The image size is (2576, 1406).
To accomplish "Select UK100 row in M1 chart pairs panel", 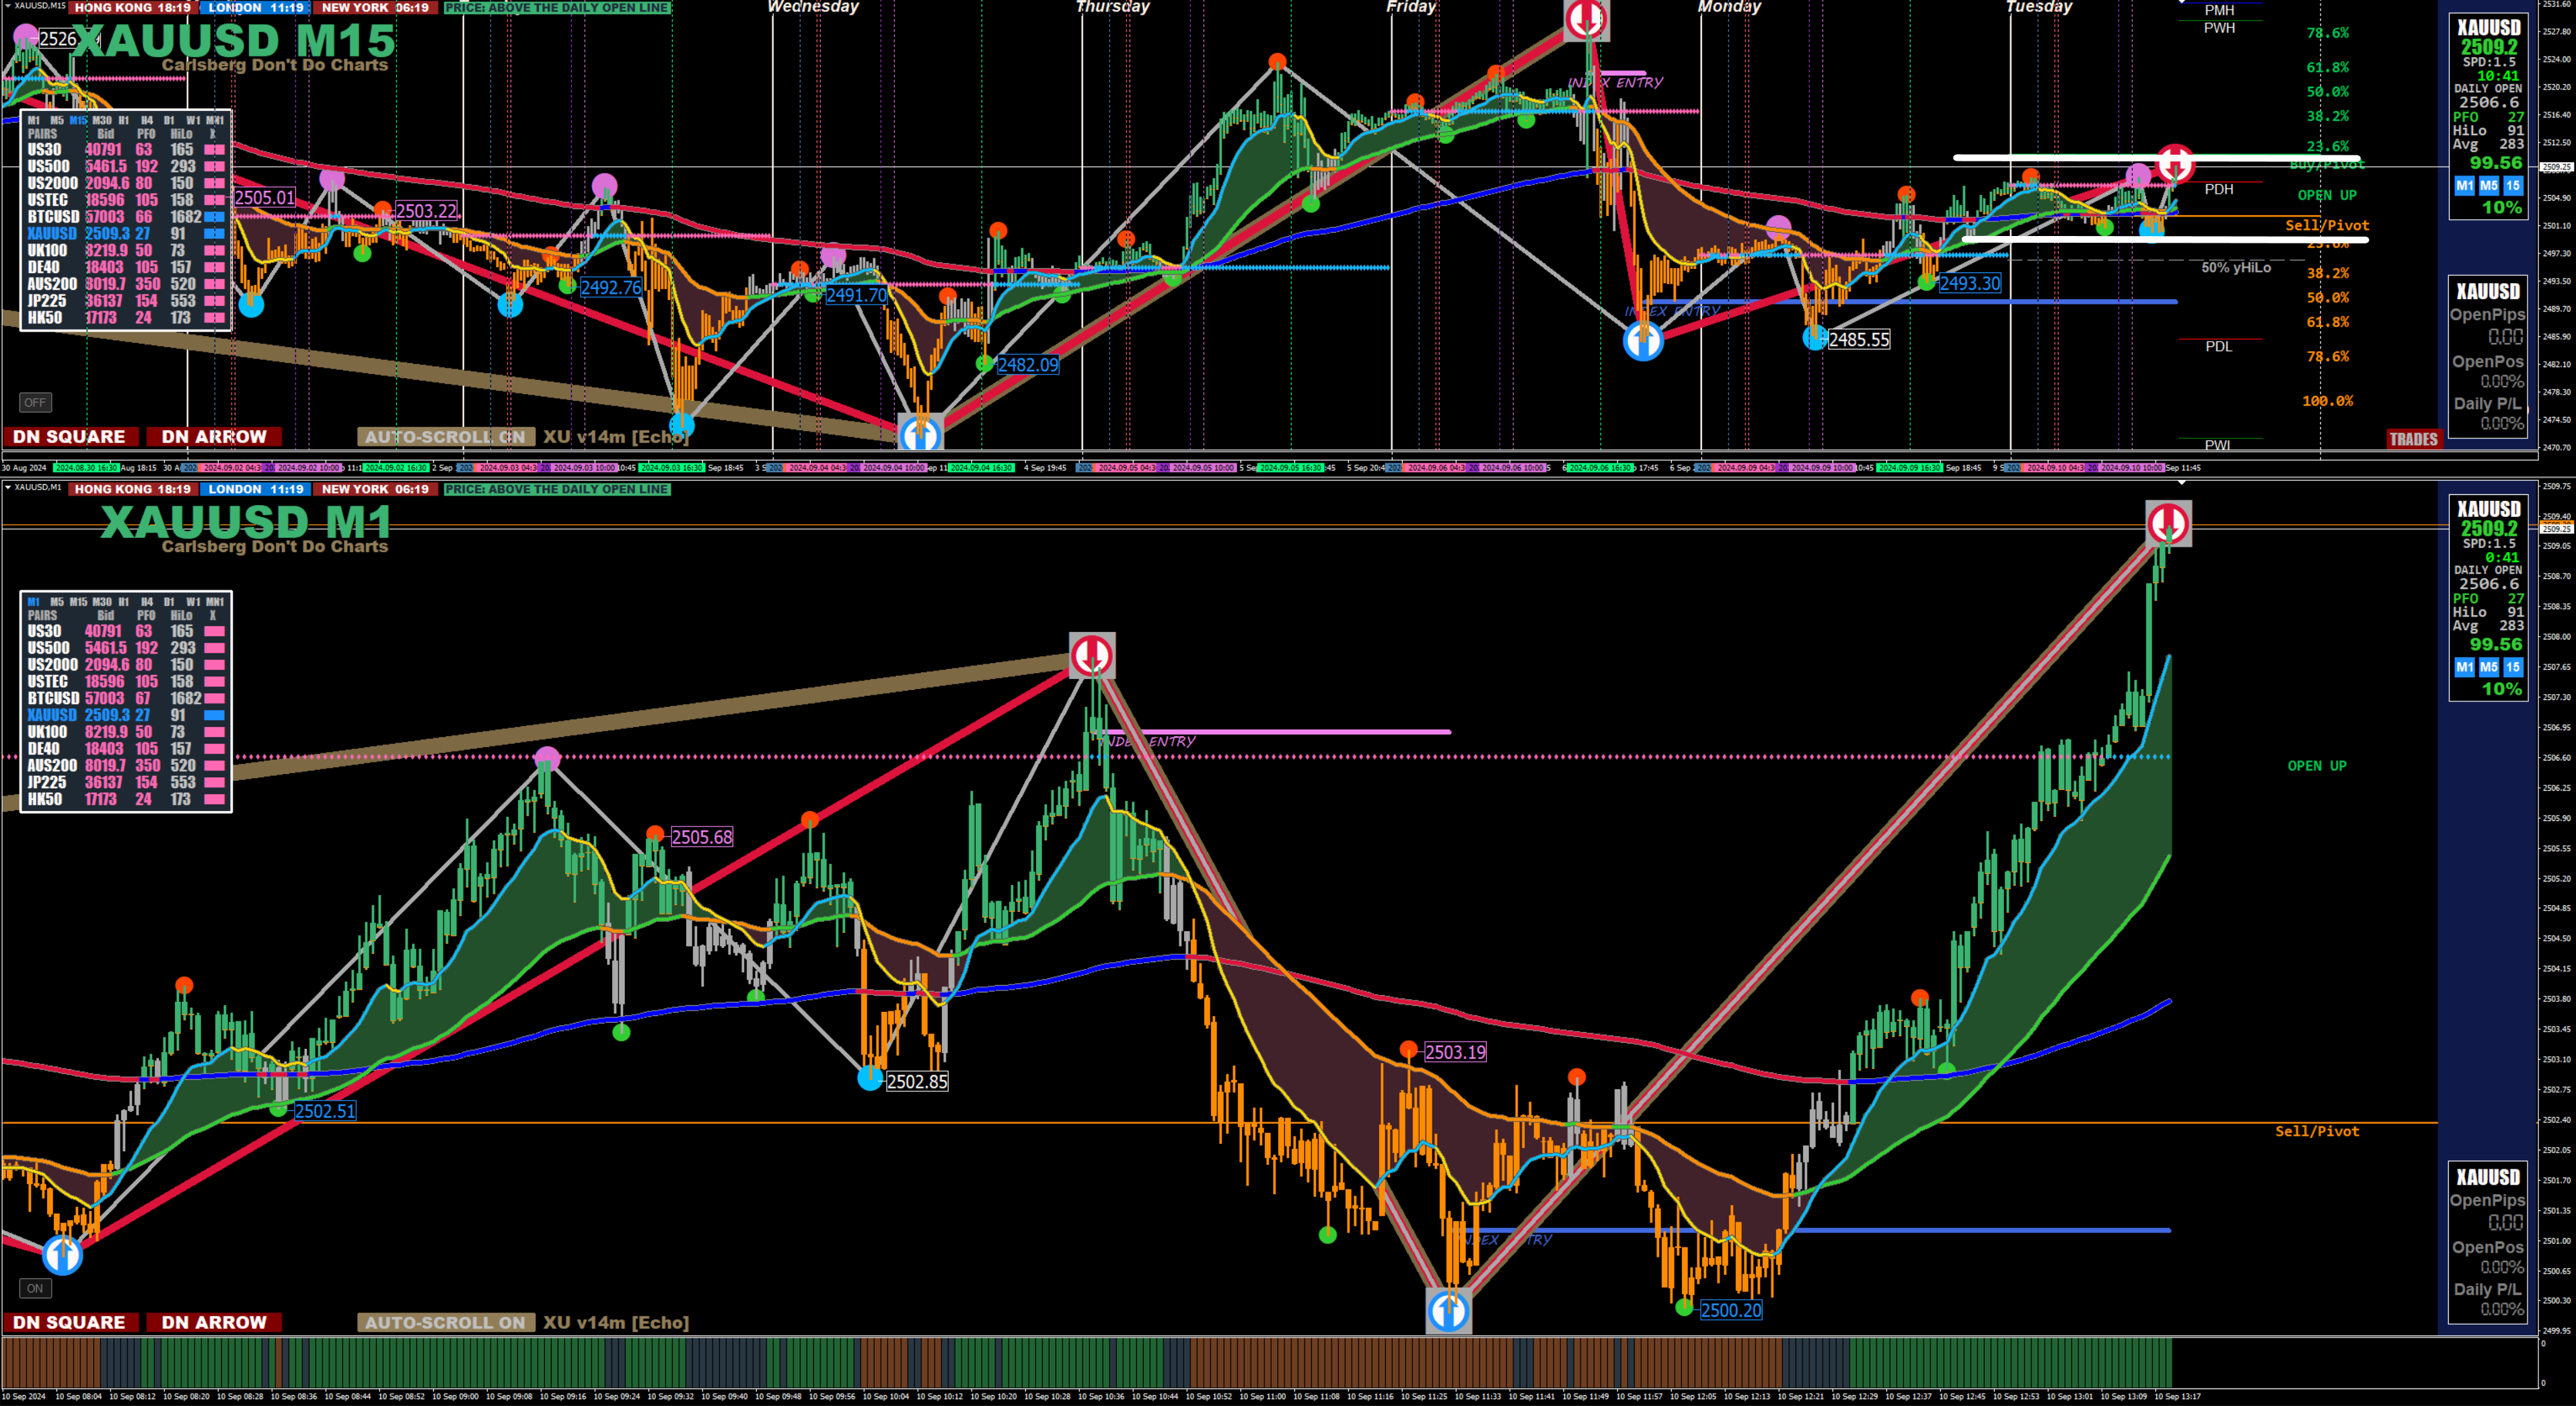I will pyautogui.click(x=47, y=732).
